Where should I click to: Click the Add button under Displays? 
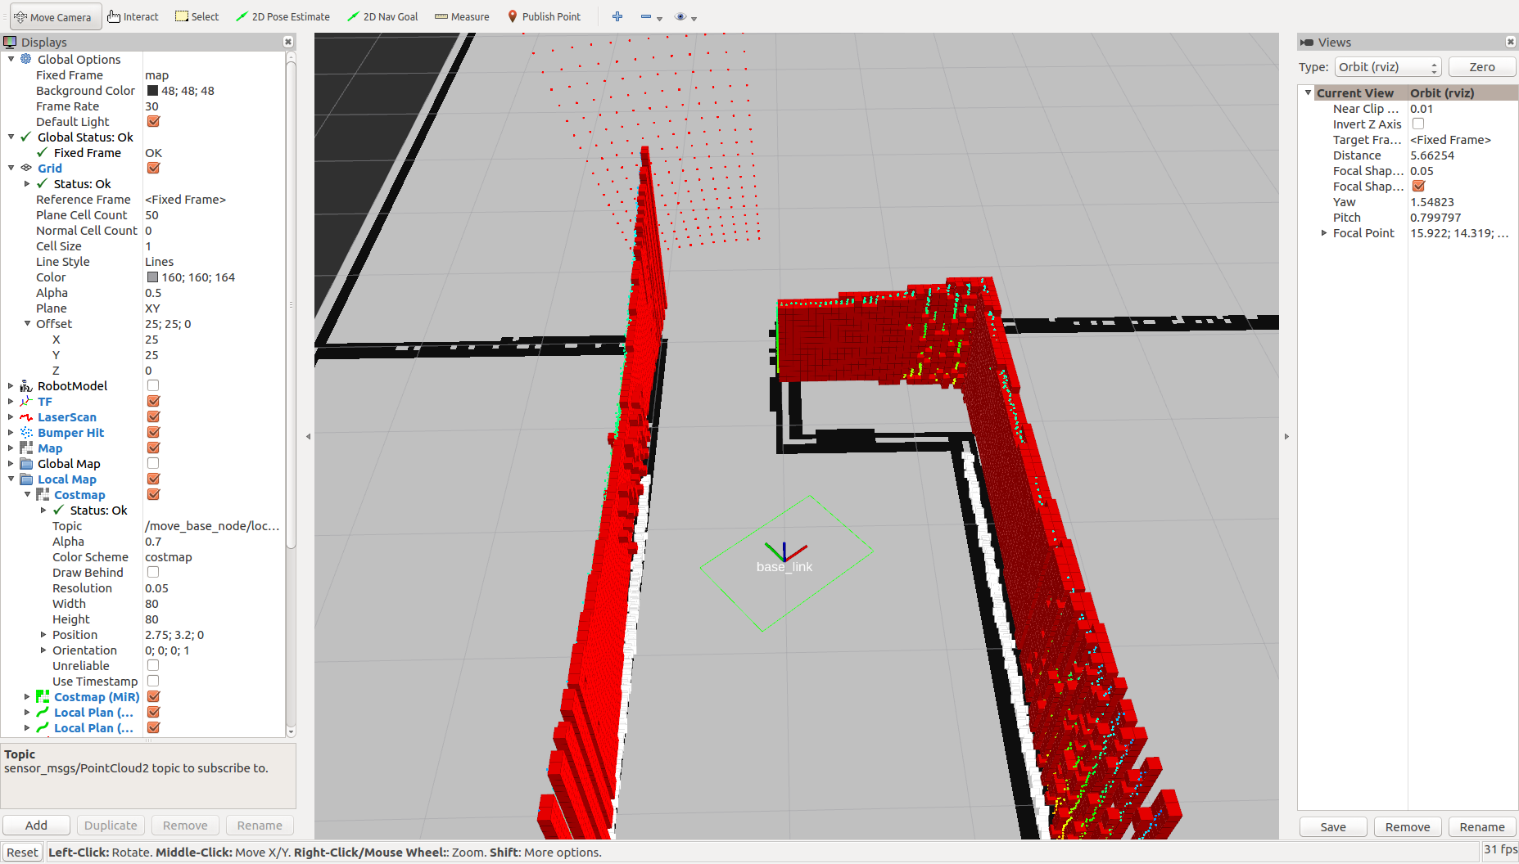[x=36, y=825]
